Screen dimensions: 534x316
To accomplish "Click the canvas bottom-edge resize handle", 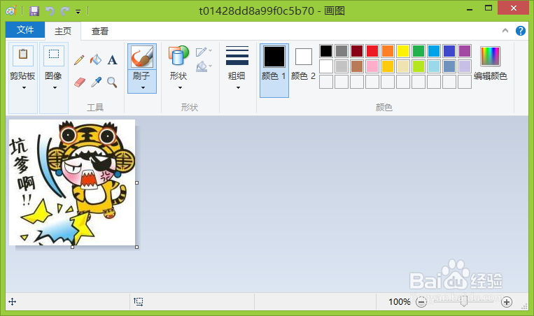I will point(72,247).
